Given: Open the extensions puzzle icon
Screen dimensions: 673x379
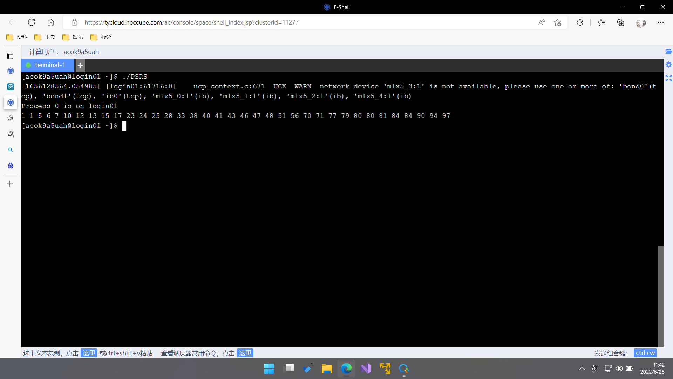Looking at the screenshot, I should click(x=580, y=22).
